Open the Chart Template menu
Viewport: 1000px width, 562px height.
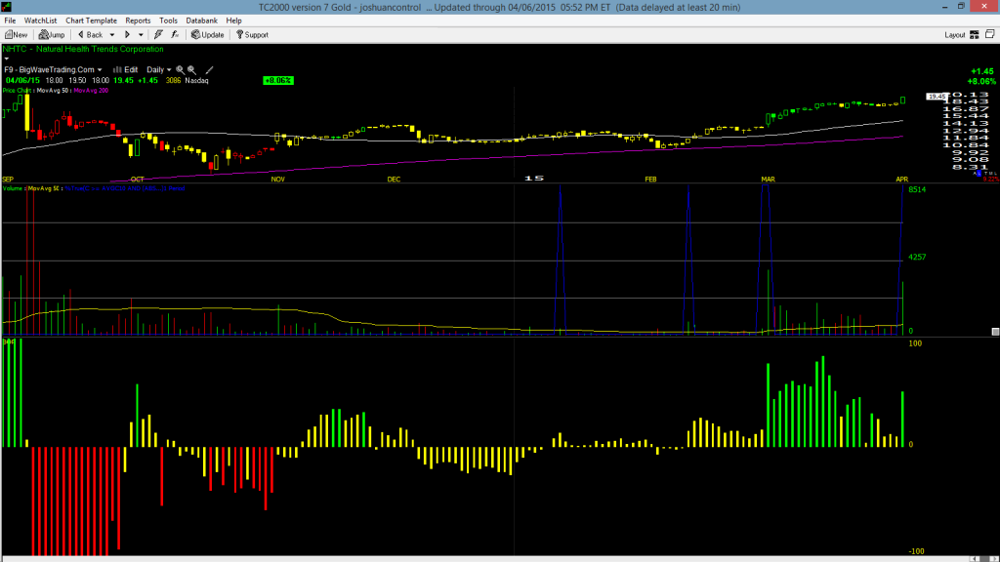click(91, 20)
